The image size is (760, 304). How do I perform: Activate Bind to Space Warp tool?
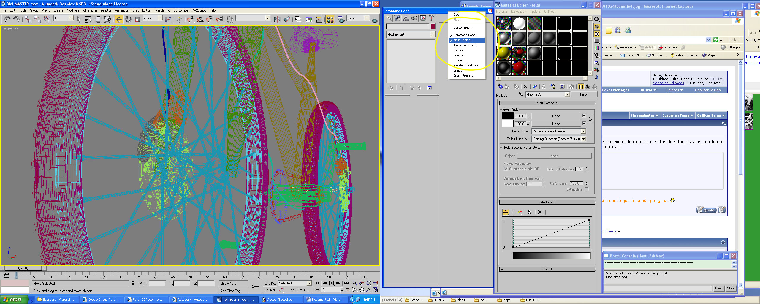click(x=47, y=19)
